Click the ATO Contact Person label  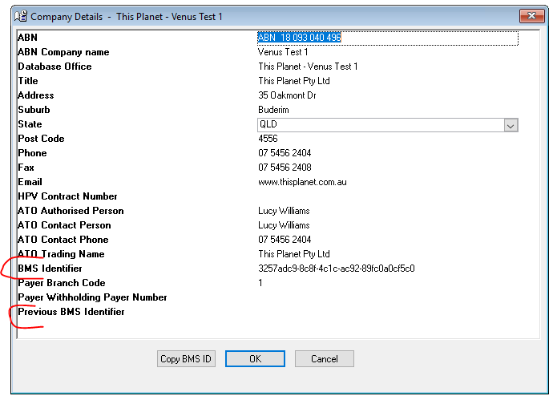pos(64,225)
